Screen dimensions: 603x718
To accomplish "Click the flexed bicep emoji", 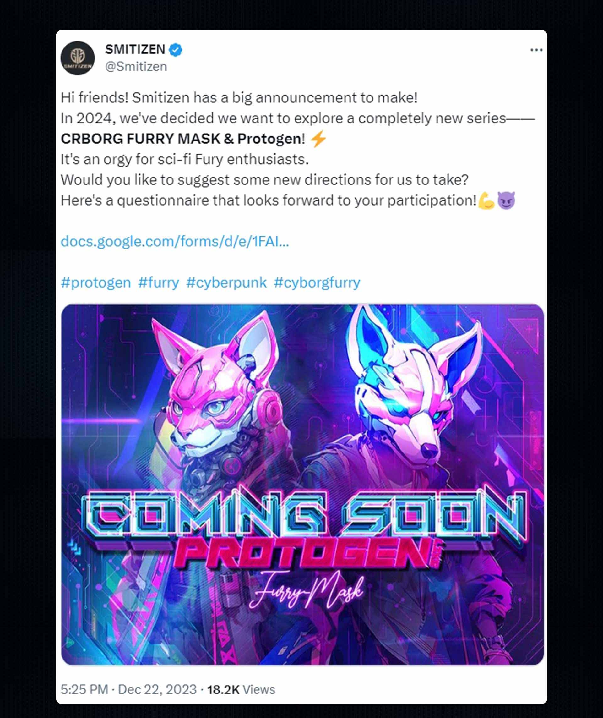I will (x=486, y=200).
